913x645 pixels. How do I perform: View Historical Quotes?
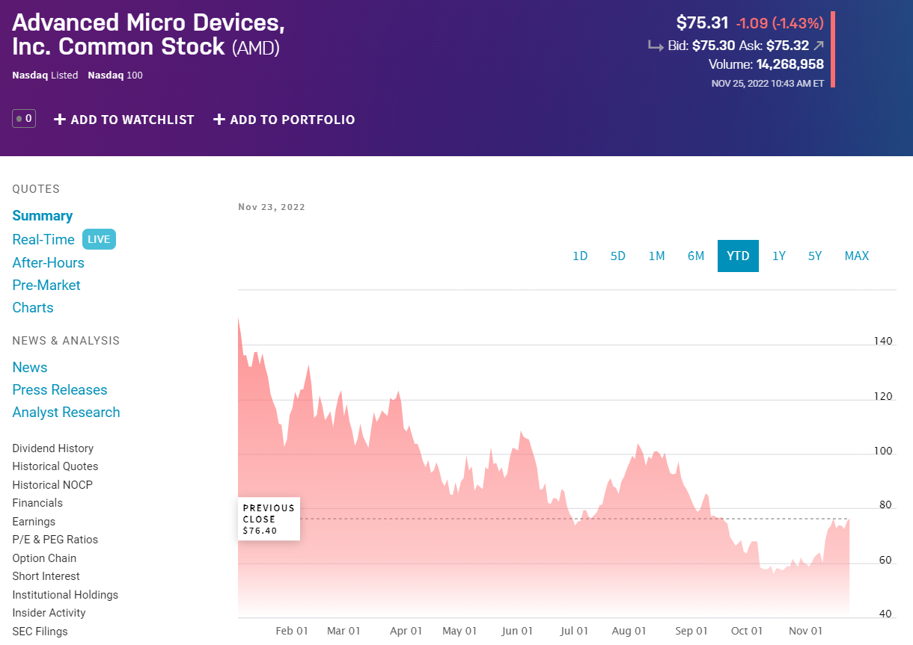coord(55,466)
